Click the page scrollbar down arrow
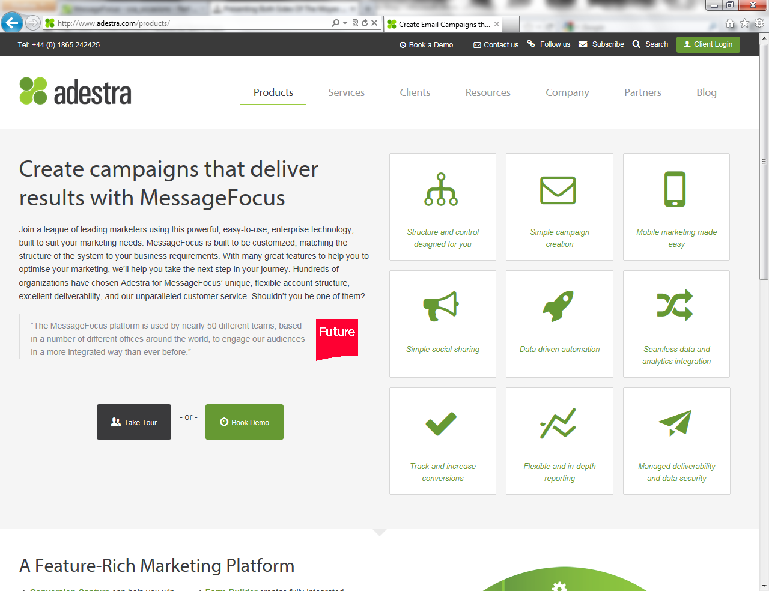The height and width of the screenshot is (591, 769). pos(764,586)
